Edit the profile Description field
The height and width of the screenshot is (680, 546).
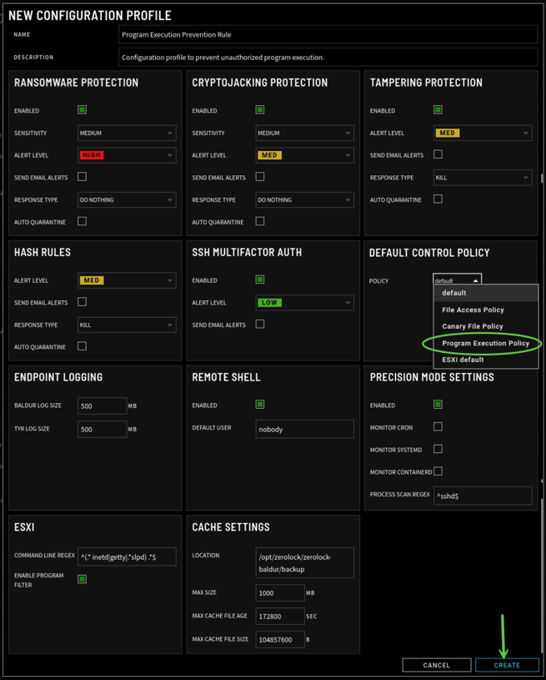click(x=328, y=57)
